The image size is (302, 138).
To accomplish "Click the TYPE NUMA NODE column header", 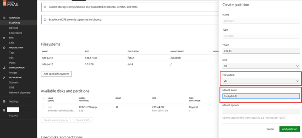I will point(194,99).
